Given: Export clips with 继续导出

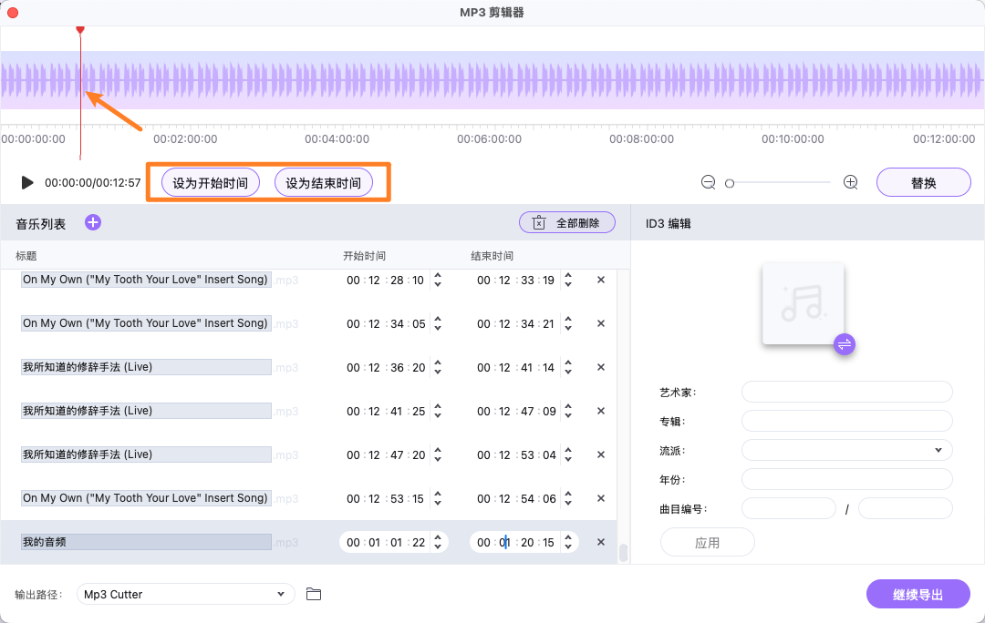Looking at the screenshot, I should 918,593.
